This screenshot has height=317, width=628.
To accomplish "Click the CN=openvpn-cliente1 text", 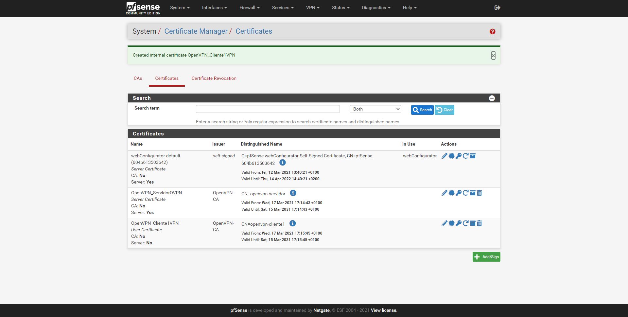I will [x=263, y=224].
